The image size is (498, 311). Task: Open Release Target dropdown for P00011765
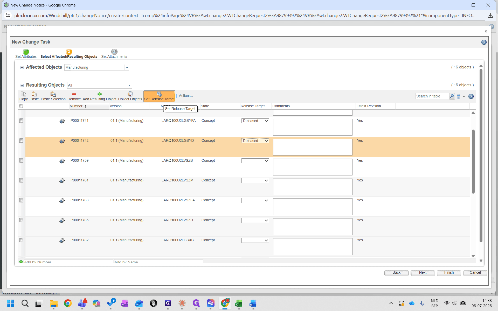[x=255, y=221]
